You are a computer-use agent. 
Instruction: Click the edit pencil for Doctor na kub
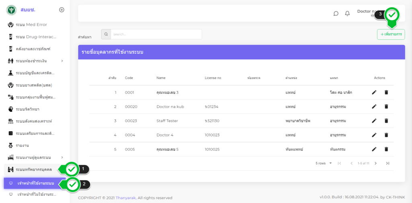(374, 107)
